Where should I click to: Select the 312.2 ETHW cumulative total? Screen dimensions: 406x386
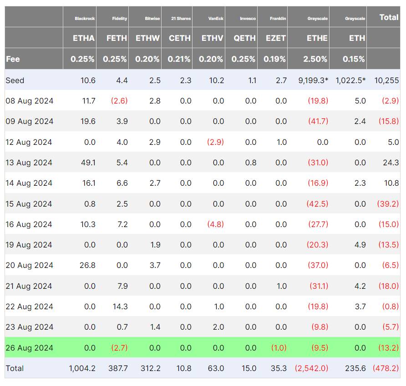[x=151, y=368]
